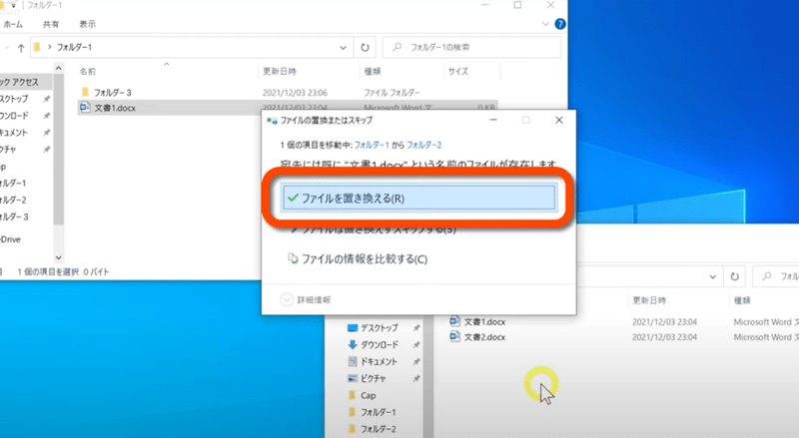Close the ファイルの置換またはスキップ dialog

559,120
